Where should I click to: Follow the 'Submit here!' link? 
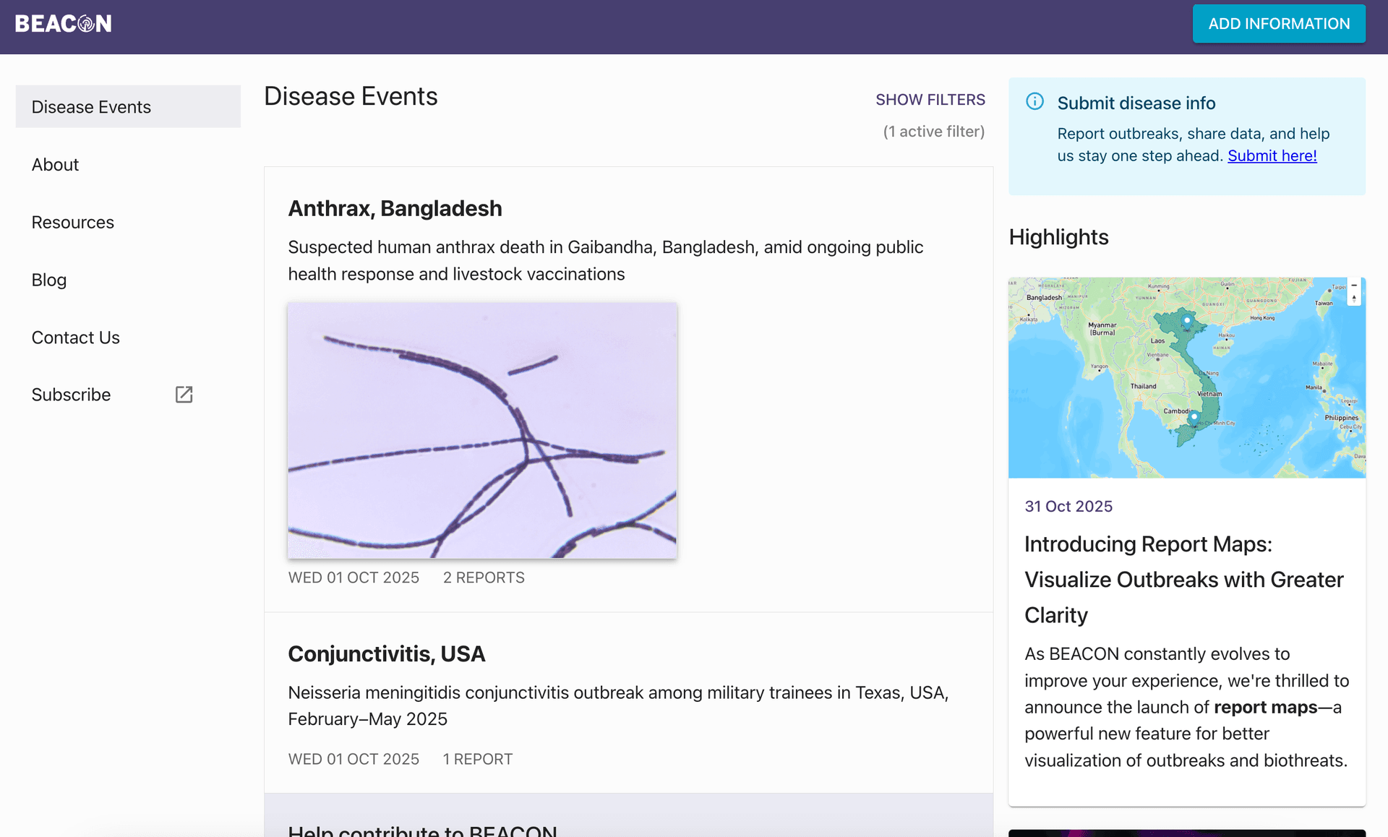tap(1272, 155)
